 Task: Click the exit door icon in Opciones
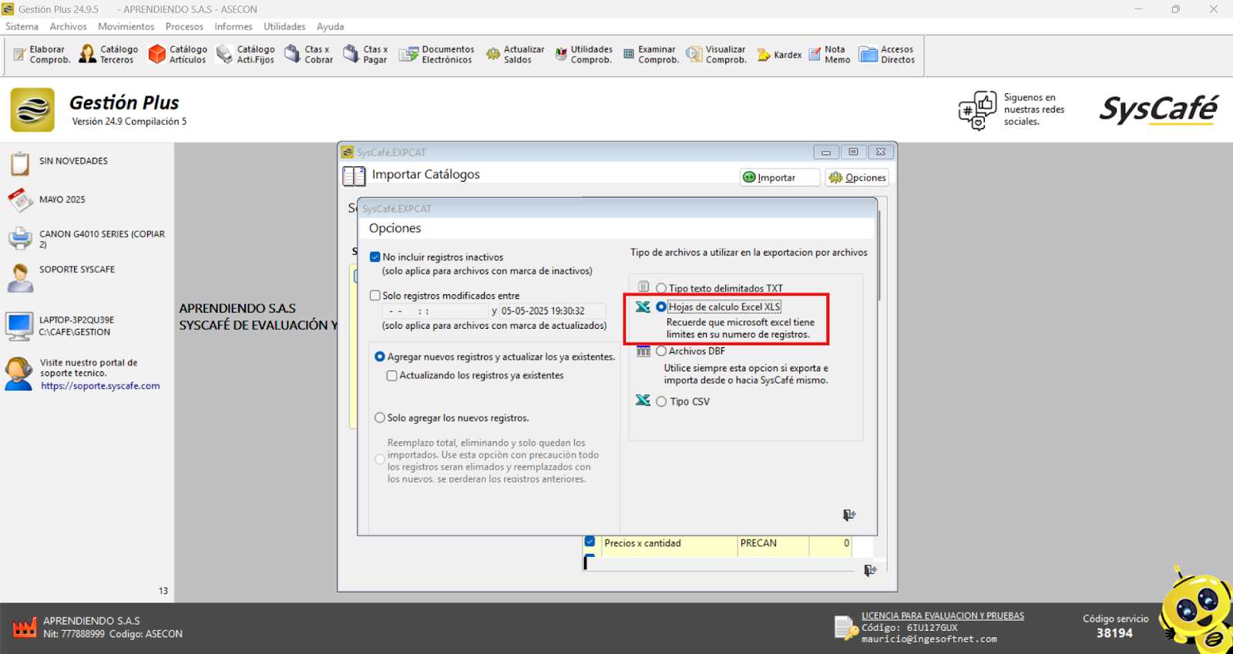(848, 515)
